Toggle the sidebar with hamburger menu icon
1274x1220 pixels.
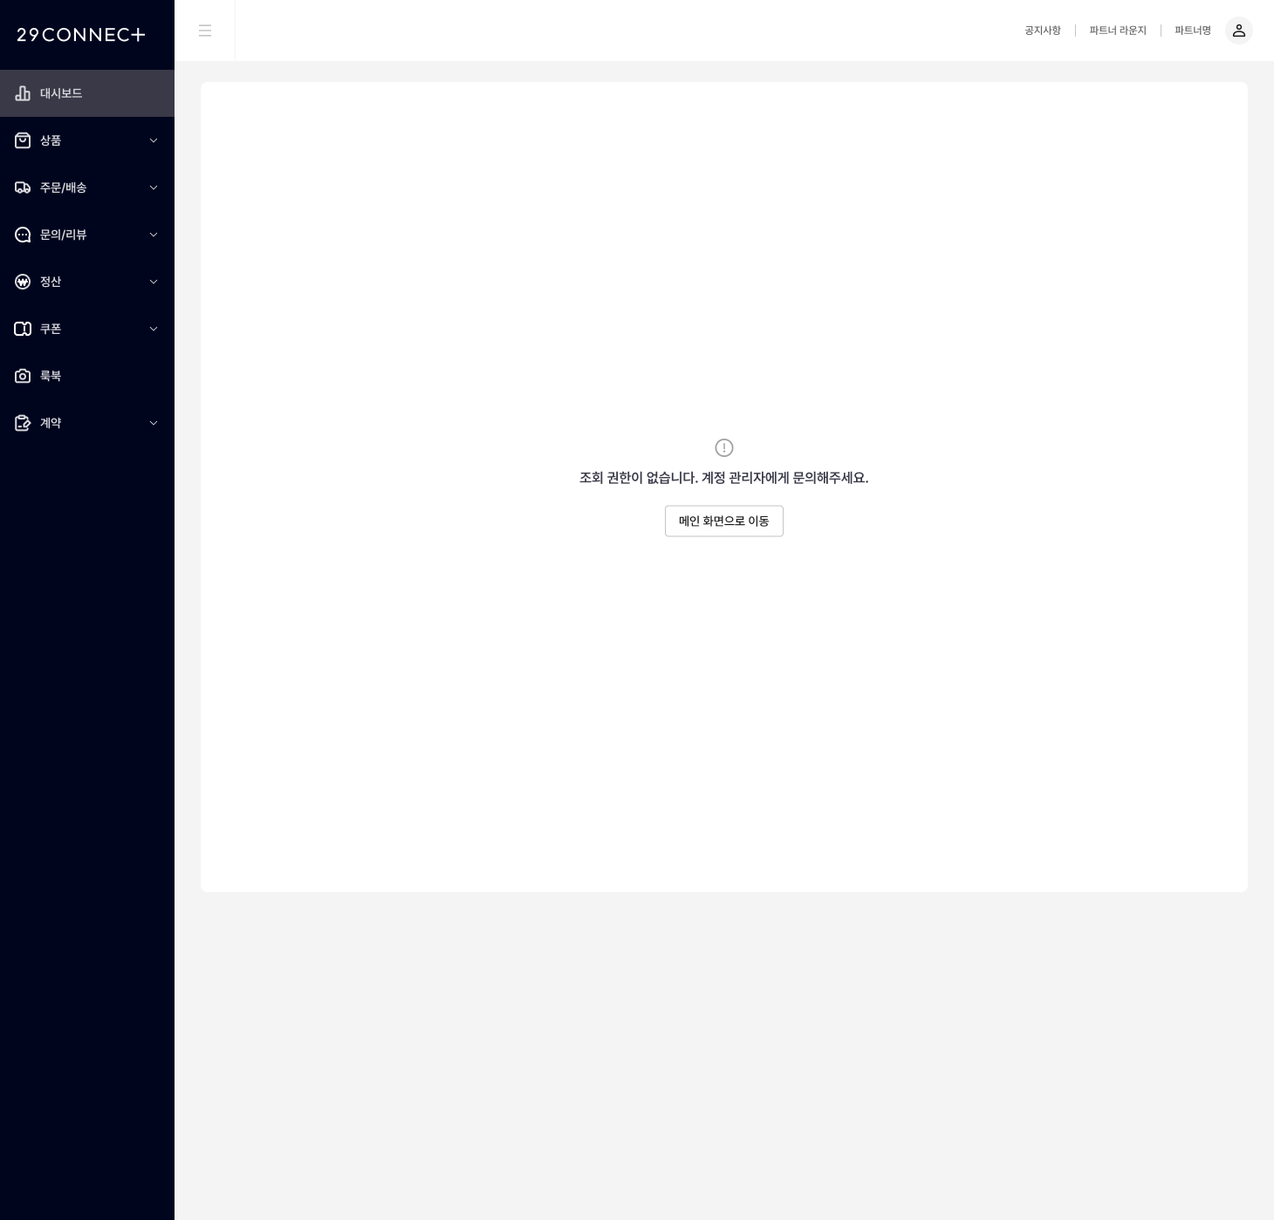pos(205,31)
